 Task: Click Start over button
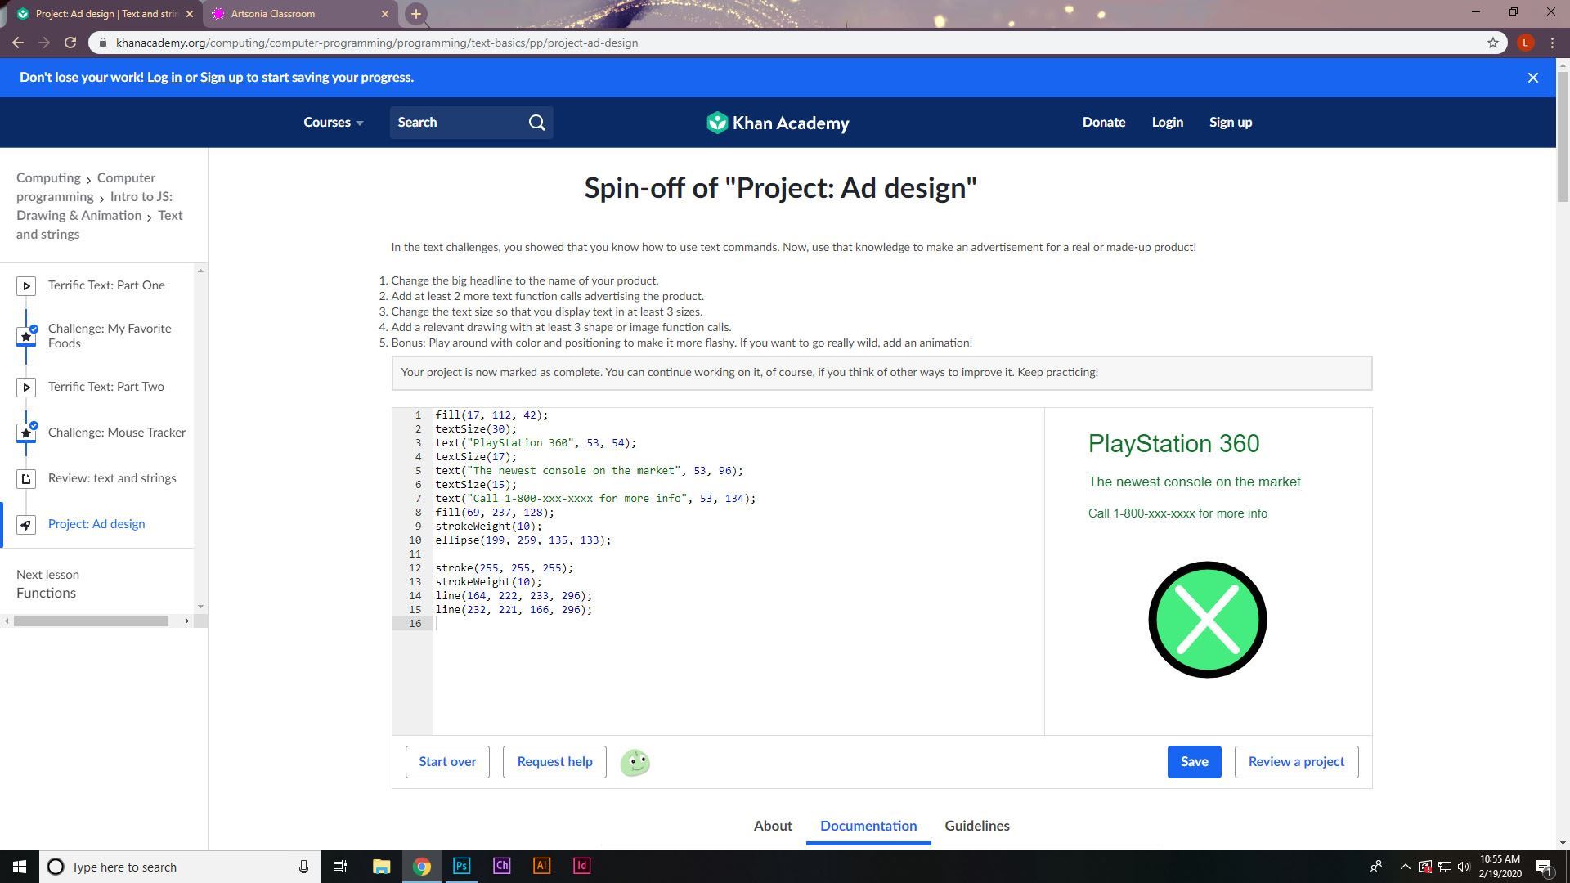[x=447, y=762]
